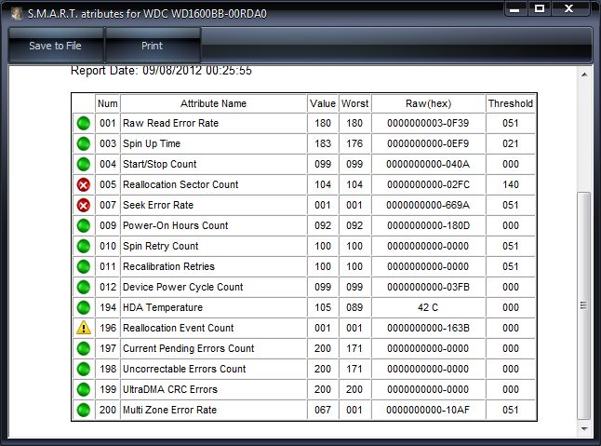The width and height of the screenshot is (601, 446).
Task: Click the Reallocation Sector Count attribute name
Action: [180, 184]
